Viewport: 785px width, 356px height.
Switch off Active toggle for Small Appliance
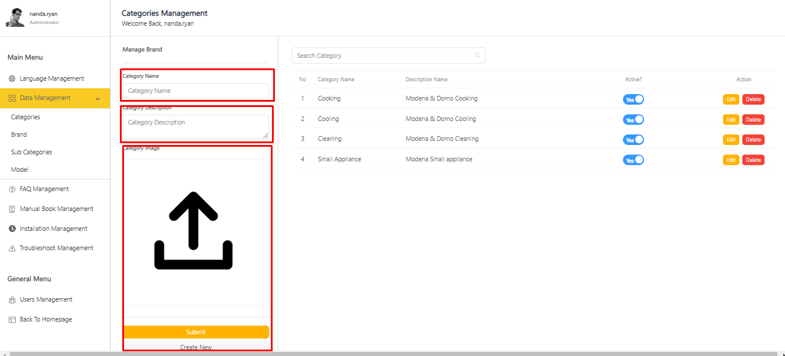coord(633,160)
